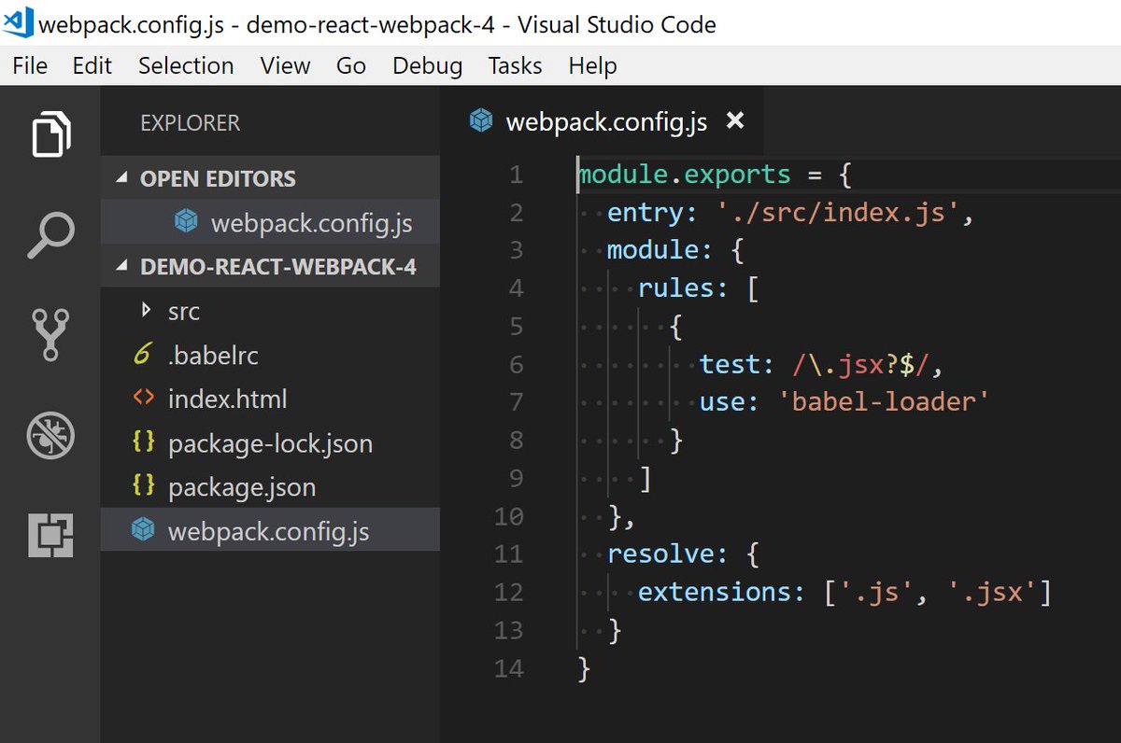Viewport: 1121px width, 743px height.
Task: Click line number 1 in gutter
Action: click(517, 175)
